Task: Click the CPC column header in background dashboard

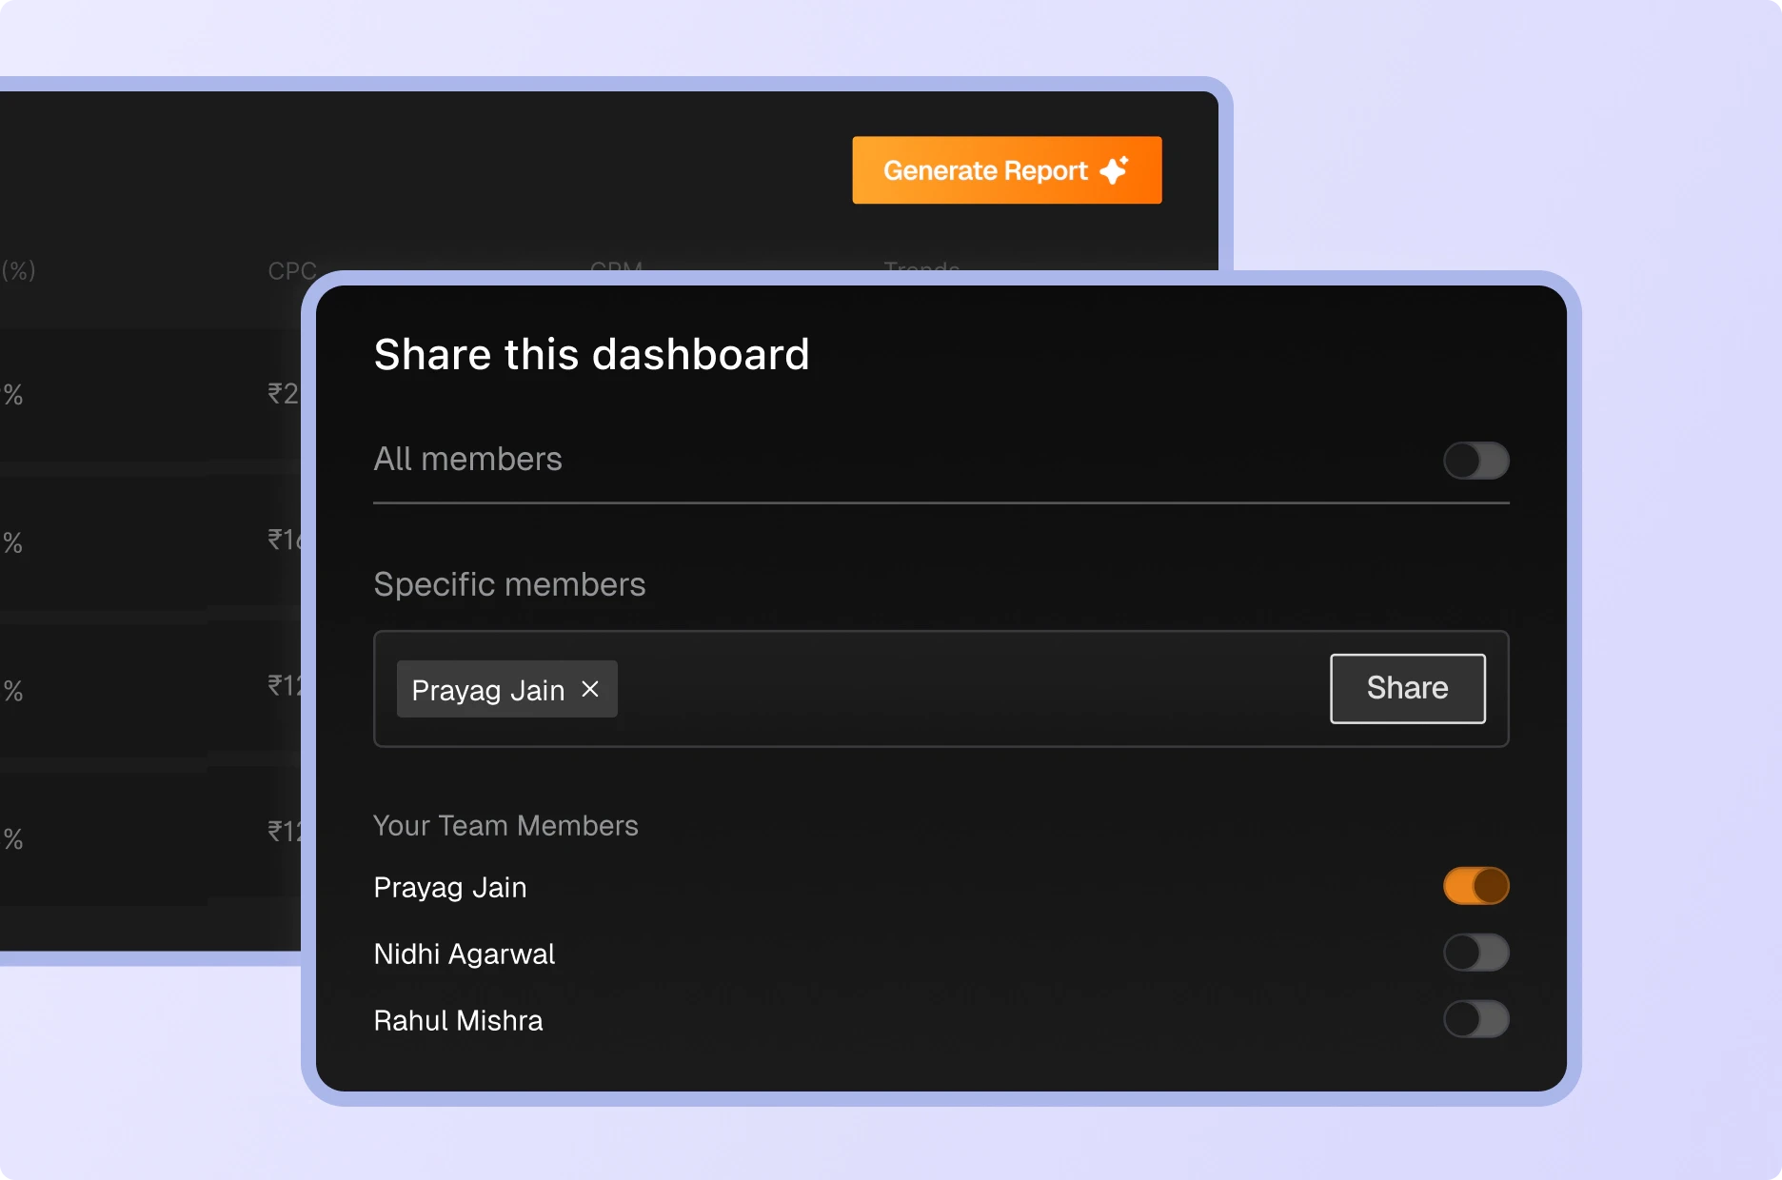Action: (x=291, y=271)
